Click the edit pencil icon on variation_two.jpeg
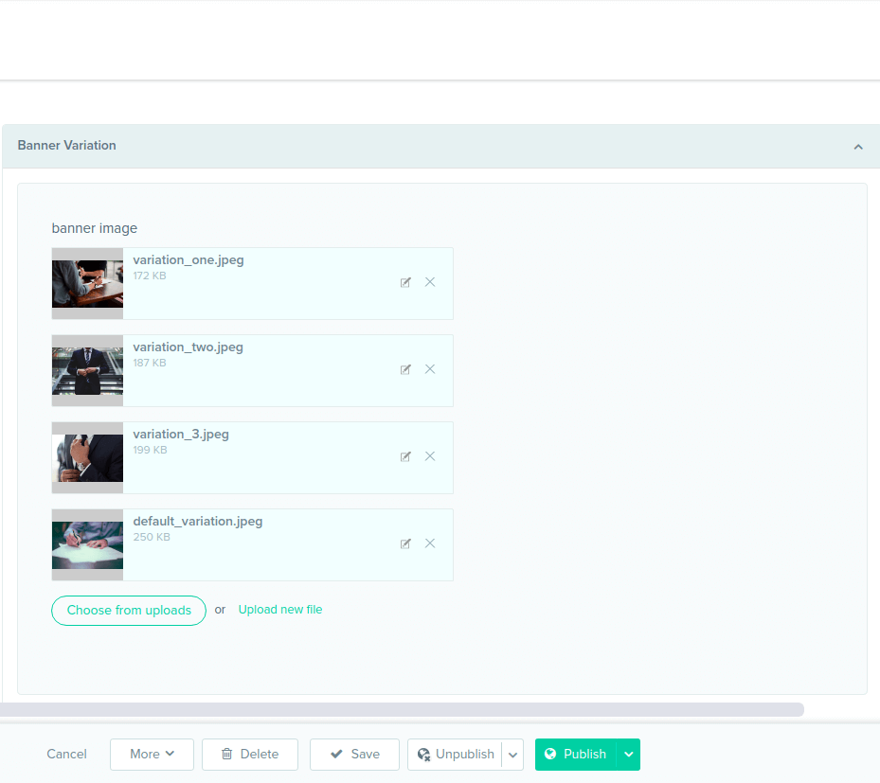 (405, 369)
